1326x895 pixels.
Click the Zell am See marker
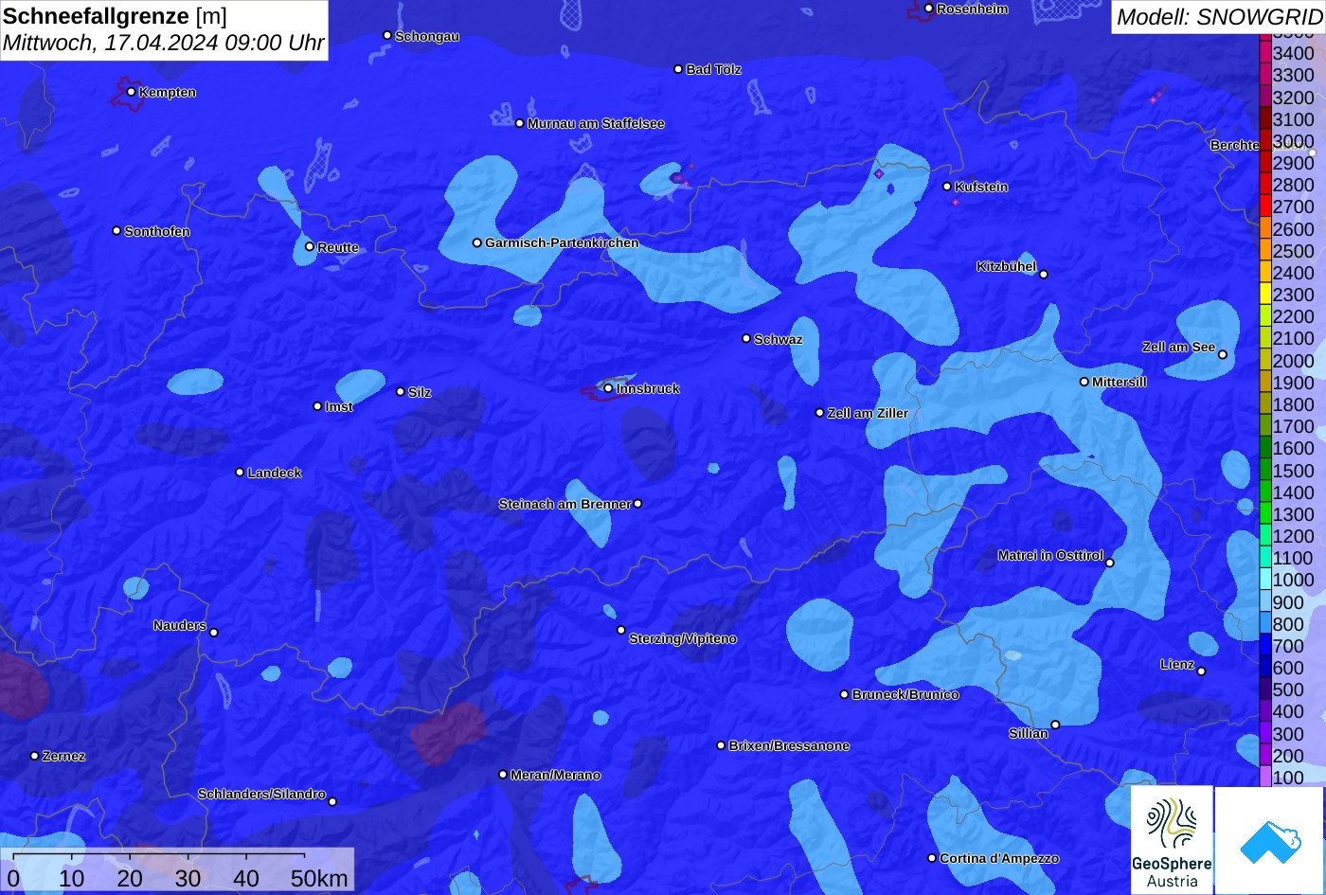(1222, 355)
